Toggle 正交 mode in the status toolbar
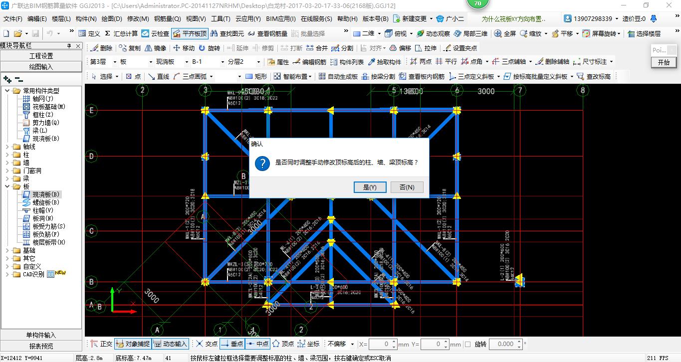681x362 pixels. [x=101, y=344]
